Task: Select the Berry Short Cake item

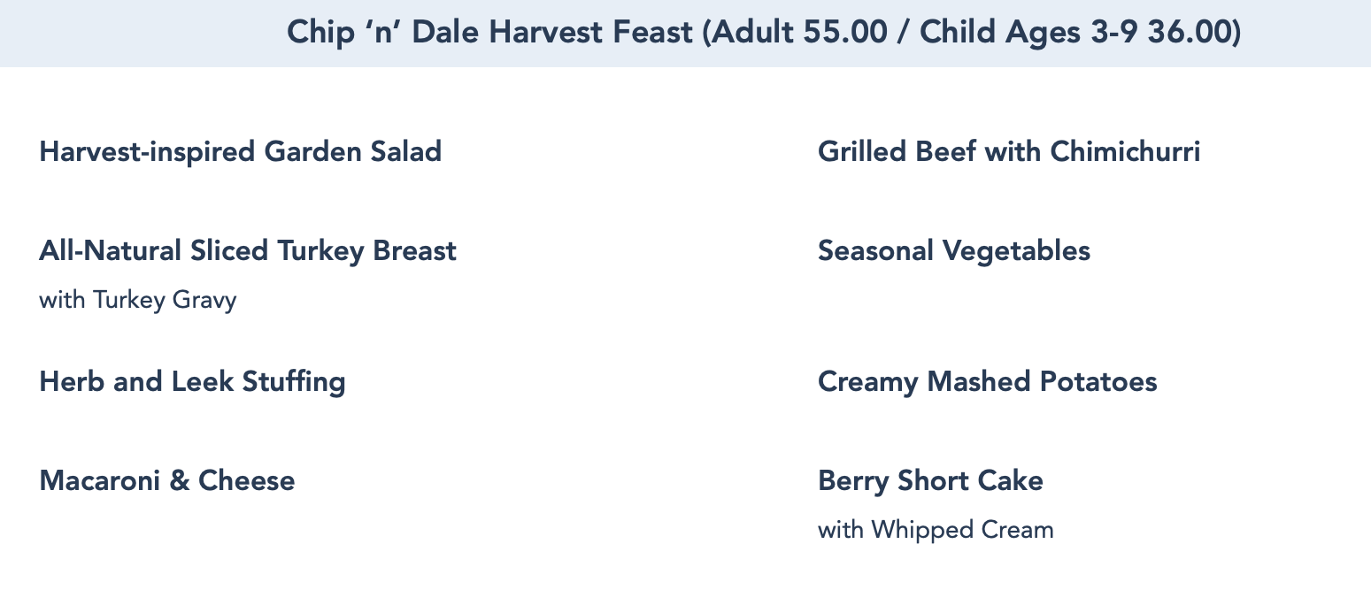Action: pos(930,480)
